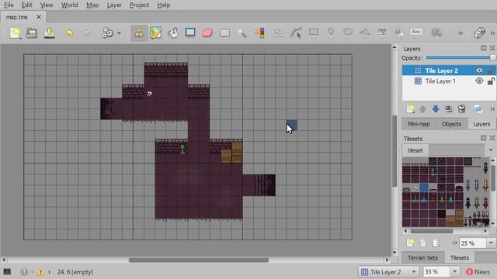The height and width of the screenshot is (279, 497).
Task: Lower the layer with blue down arrow
Action: (436, 109)
